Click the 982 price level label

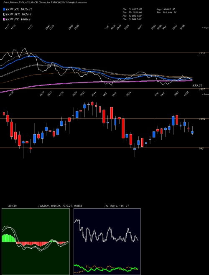[201, 149]
